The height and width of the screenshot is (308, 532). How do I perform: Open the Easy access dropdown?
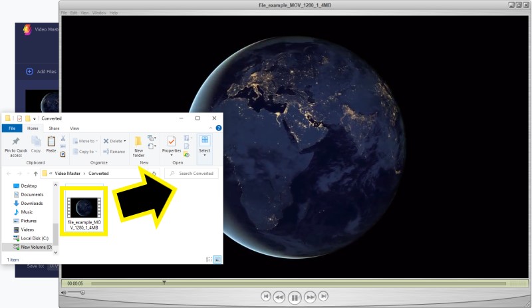click(x=152, y=146)
